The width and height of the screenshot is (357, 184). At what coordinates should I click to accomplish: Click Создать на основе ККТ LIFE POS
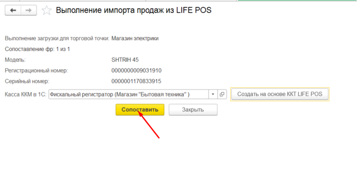280,94
